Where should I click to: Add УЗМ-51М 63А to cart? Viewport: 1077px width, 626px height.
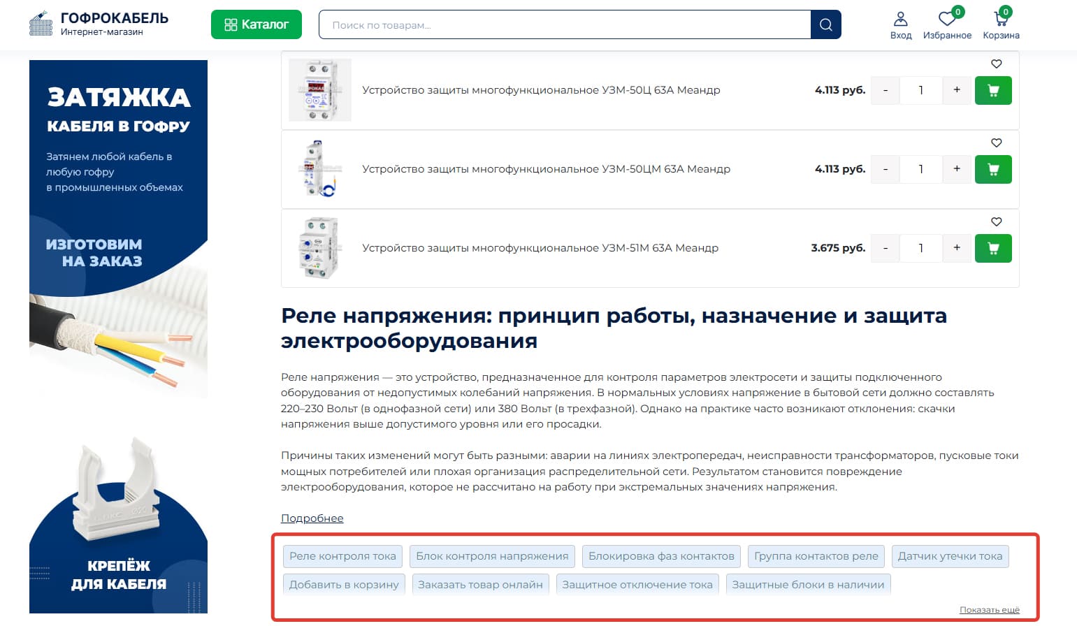[992, 248]
